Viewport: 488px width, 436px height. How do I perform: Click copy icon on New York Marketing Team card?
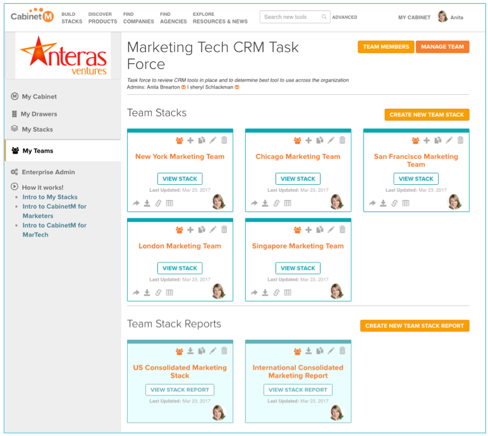[x=202, y=140]
